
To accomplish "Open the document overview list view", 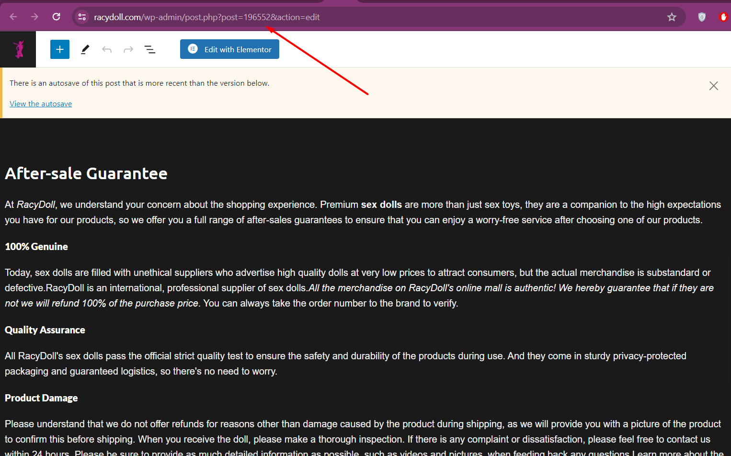I will pyautogui.click(x=150, y=49).
